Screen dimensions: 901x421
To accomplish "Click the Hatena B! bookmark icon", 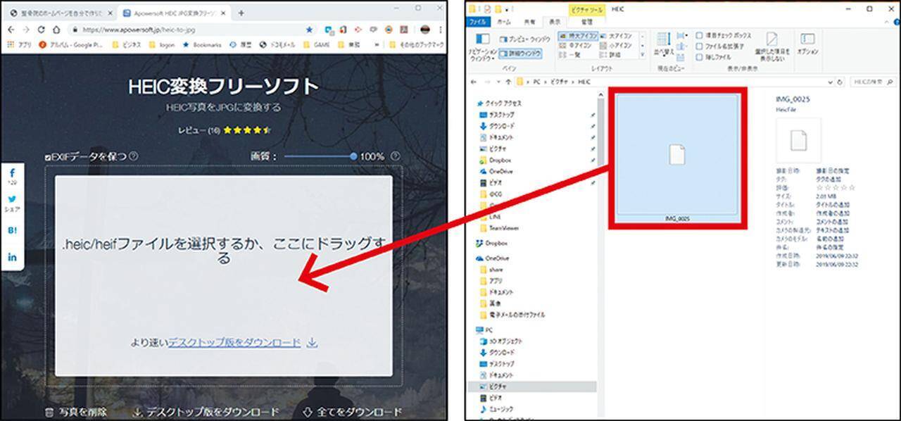I will point(12,230).
